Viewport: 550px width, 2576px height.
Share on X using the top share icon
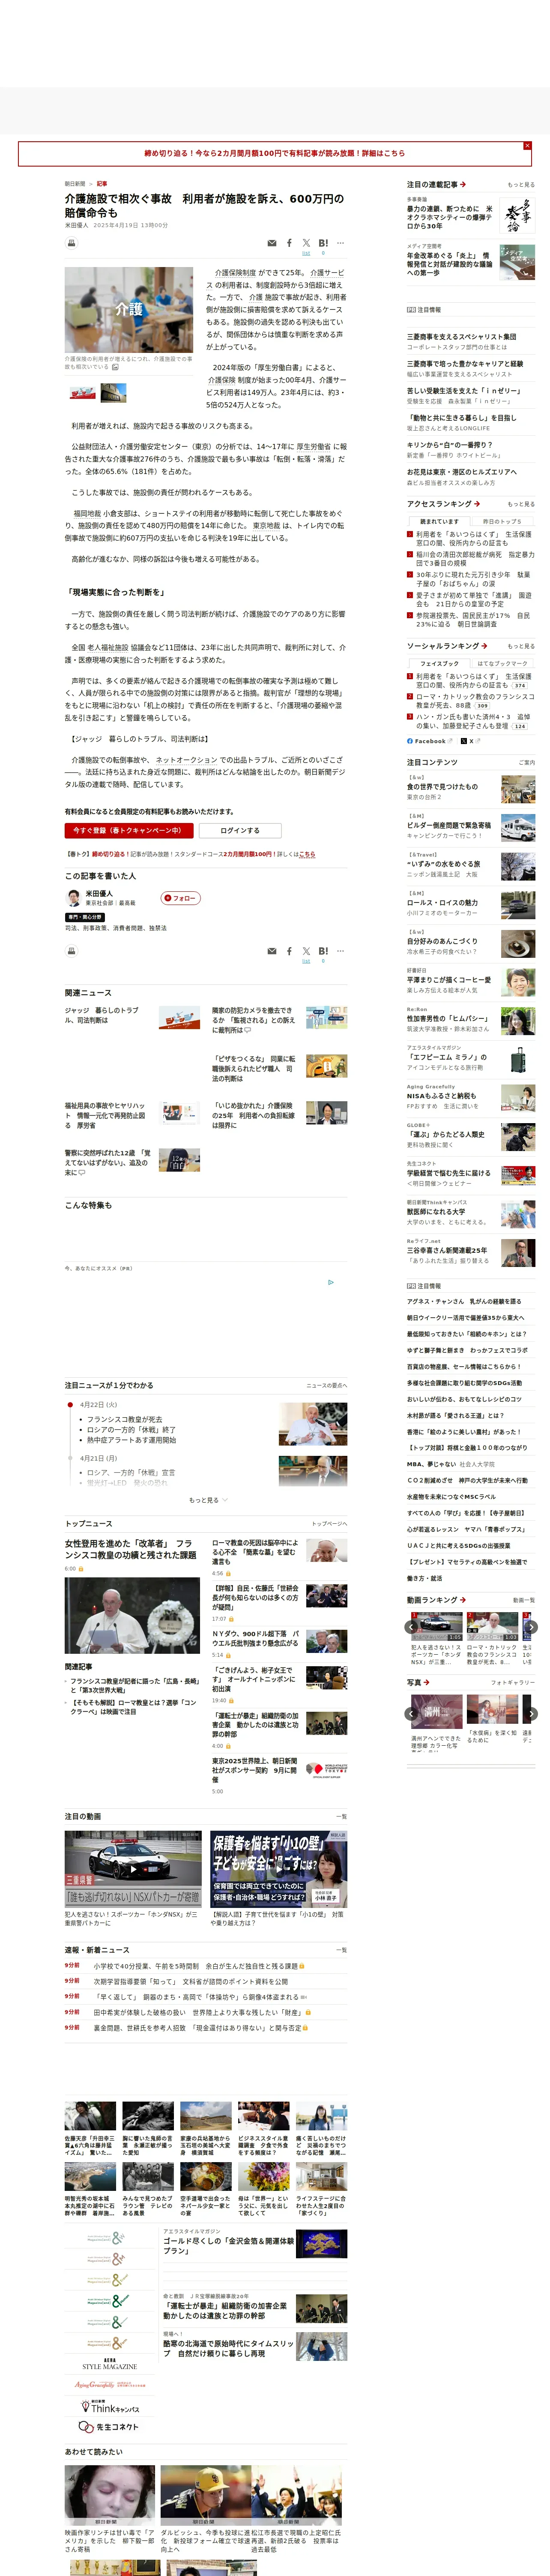point(306,243)
